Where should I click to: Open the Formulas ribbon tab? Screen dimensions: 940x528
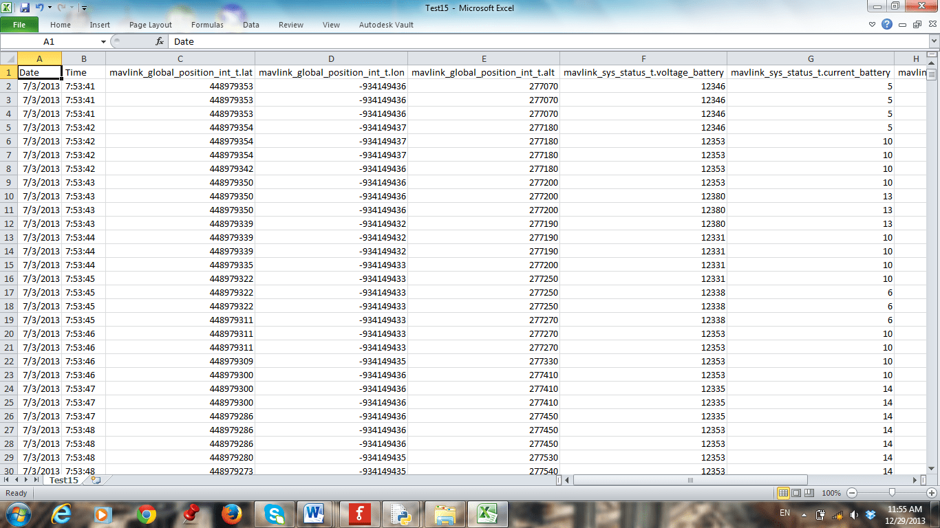pos(207,25)
